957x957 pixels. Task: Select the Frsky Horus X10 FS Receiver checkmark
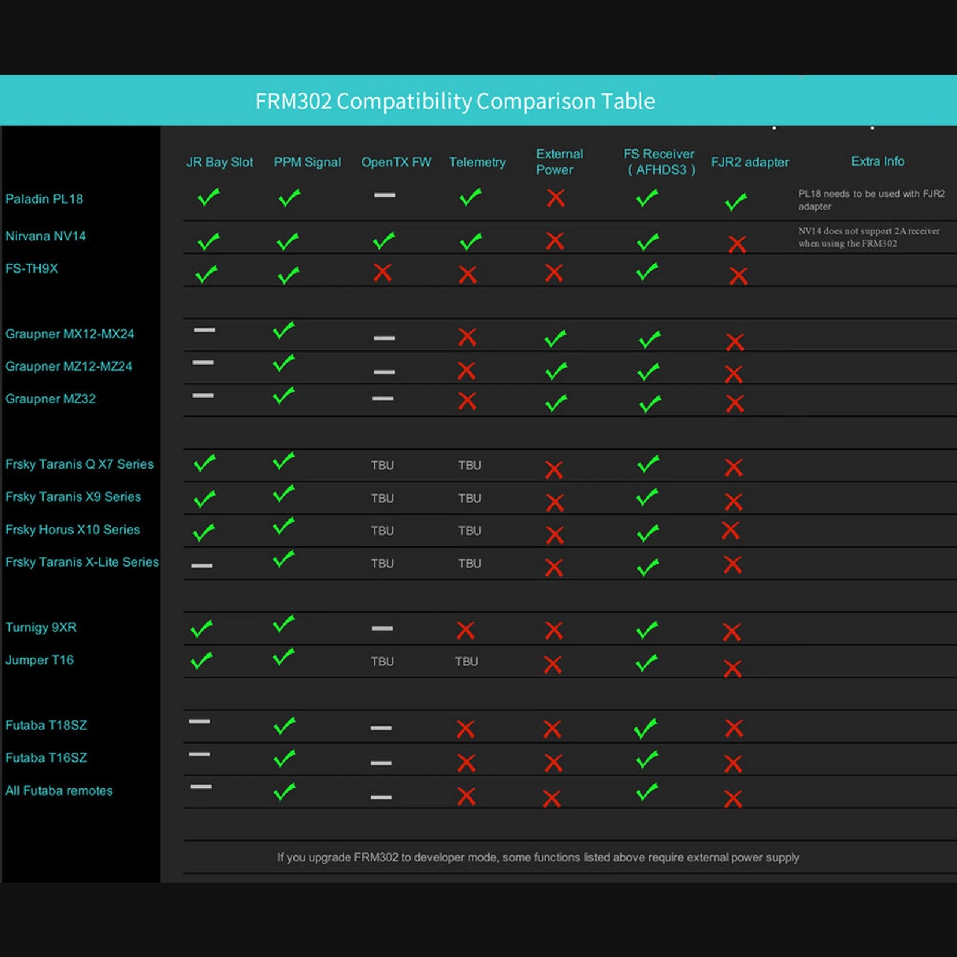[x=648, y=533]
